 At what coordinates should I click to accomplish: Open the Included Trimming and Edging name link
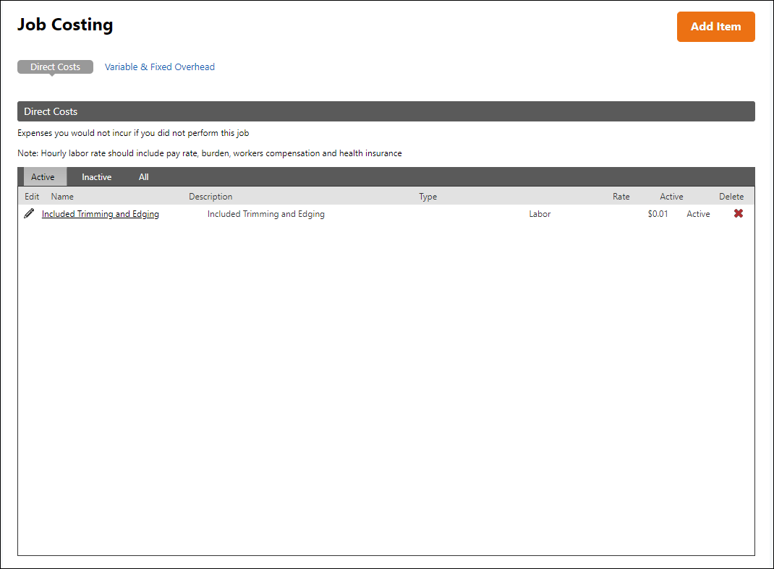pyautogui.click(x=101, y=214)
